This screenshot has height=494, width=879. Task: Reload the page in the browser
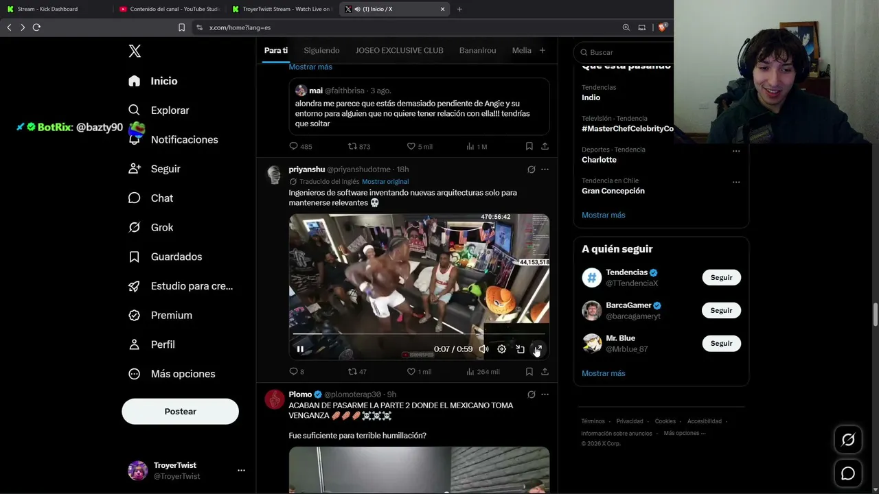click(36, 27)
